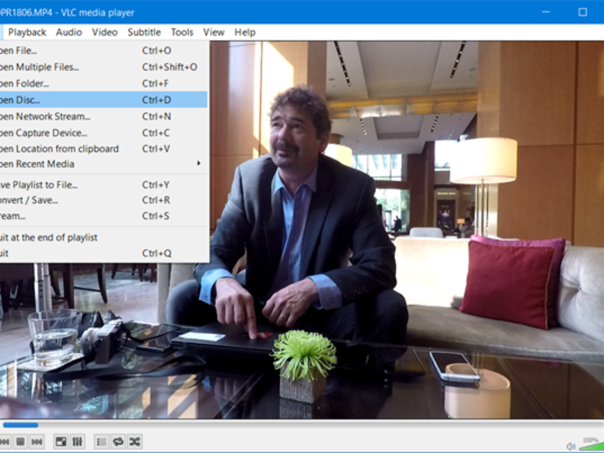Open the Audio menu

pyautogui.click(x=69, y=32)
